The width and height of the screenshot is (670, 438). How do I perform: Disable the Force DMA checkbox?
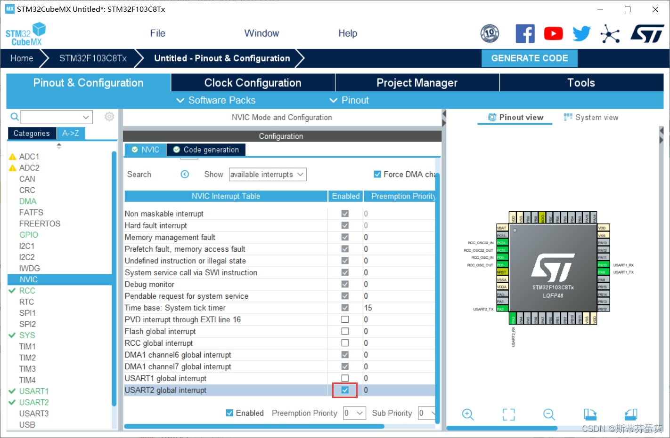pos(377,174)
